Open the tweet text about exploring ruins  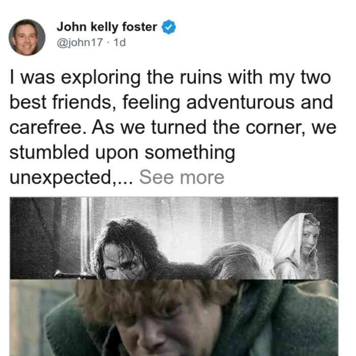click(x=172, y=127)
